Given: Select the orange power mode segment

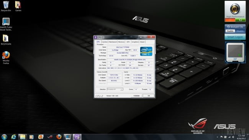Looking at the screenshot, I should pos(230,20).
